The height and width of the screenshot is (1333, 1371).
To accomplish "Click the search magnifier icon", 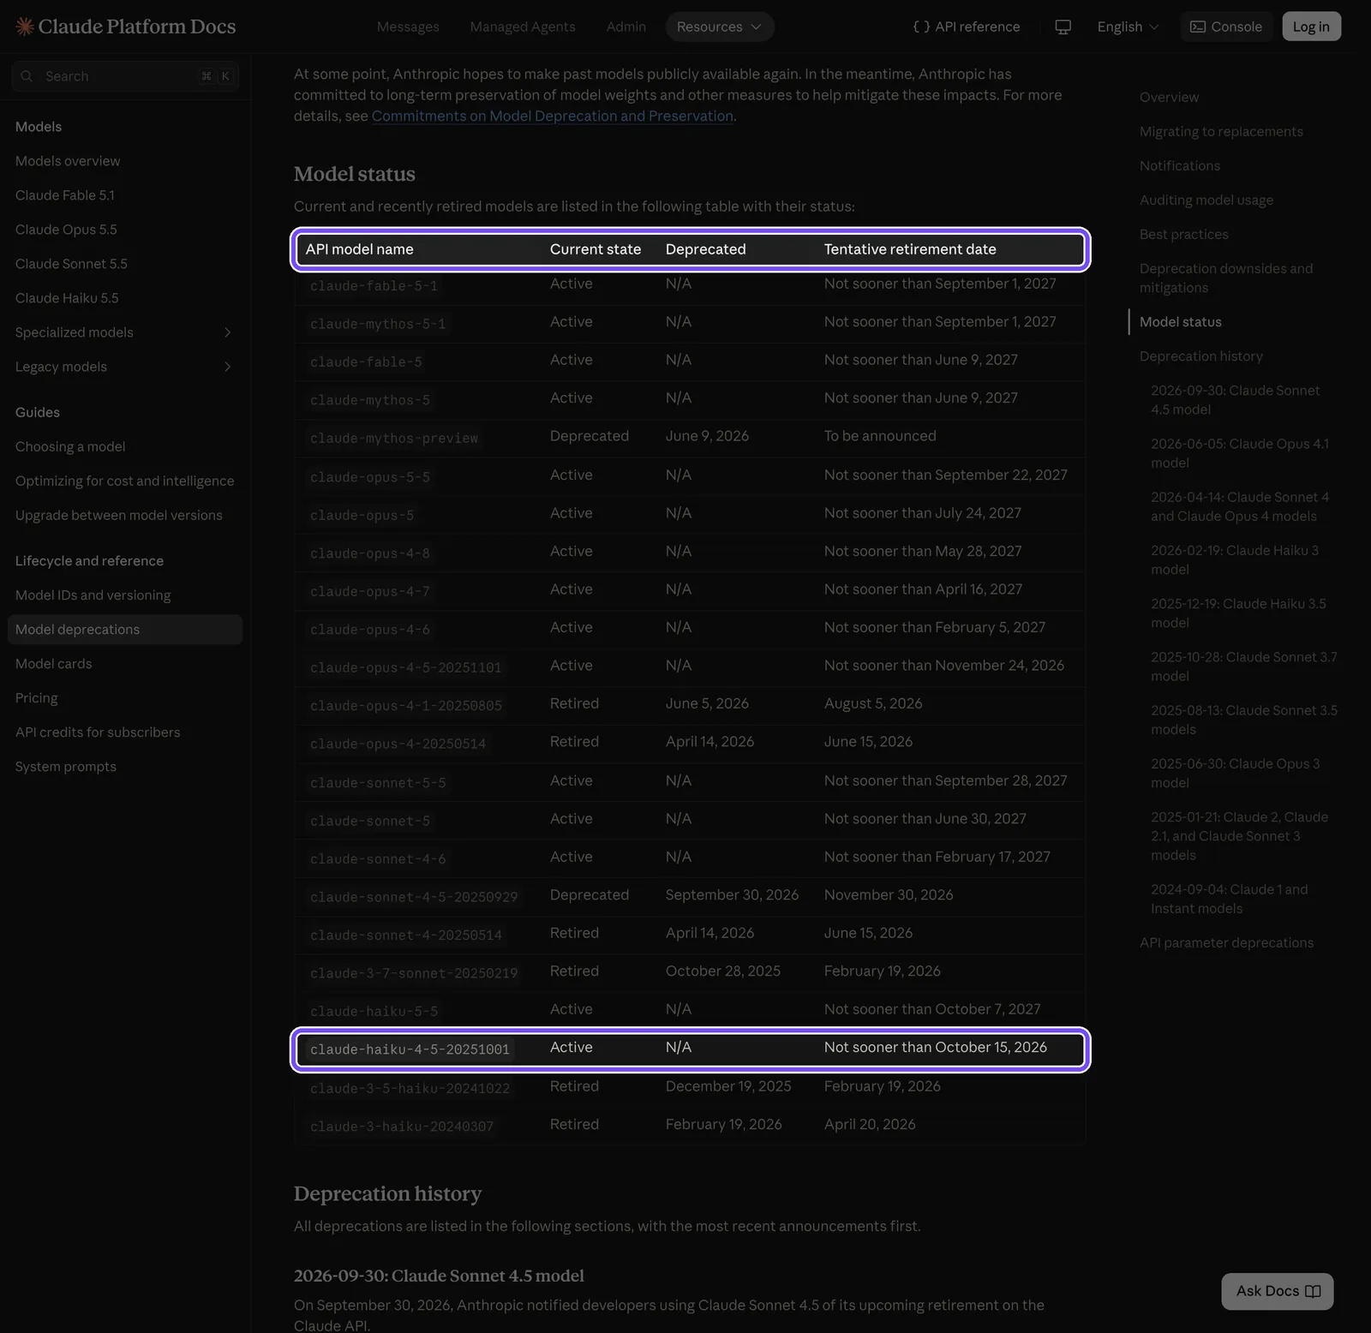I will pyautogui.click(x=27, y=76).
